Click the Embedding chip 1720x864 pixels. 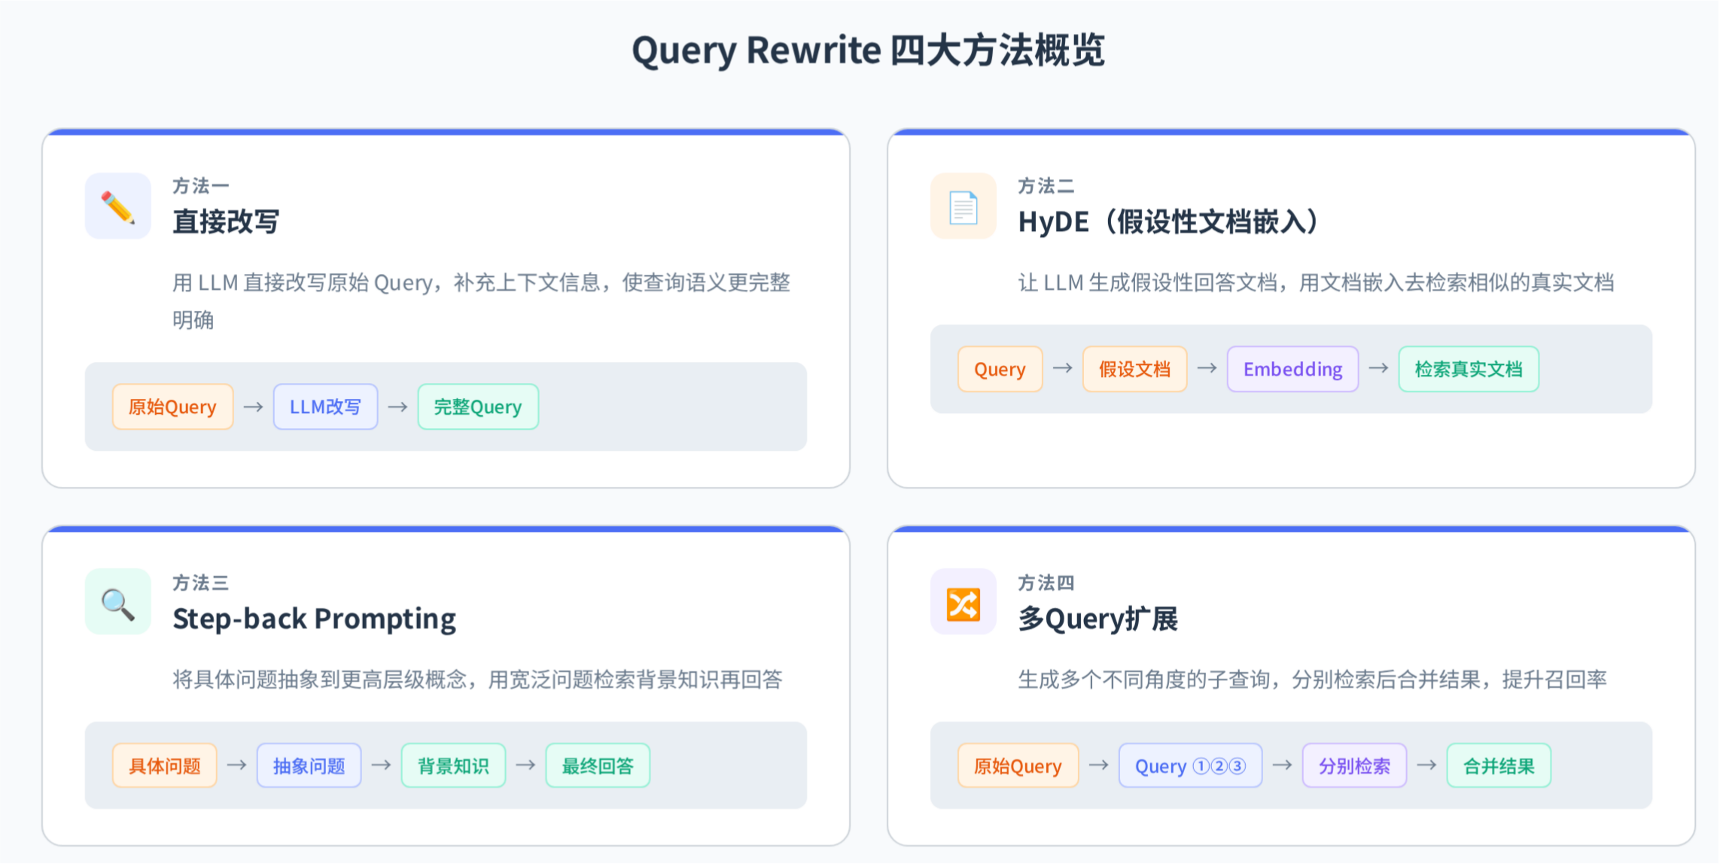[1292, 370]
